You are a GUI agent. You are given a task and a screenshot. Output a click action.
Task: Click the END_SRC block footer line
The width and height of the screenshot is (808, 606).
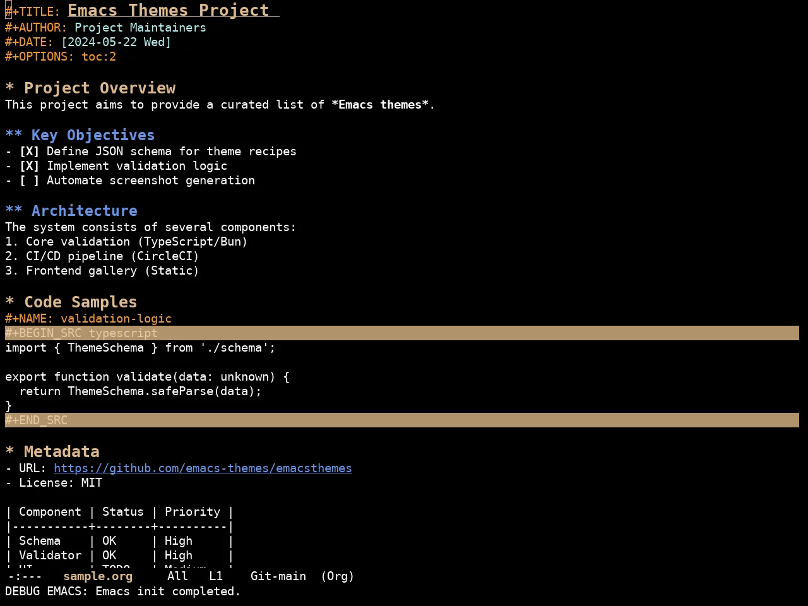click(x=402, y=420)
